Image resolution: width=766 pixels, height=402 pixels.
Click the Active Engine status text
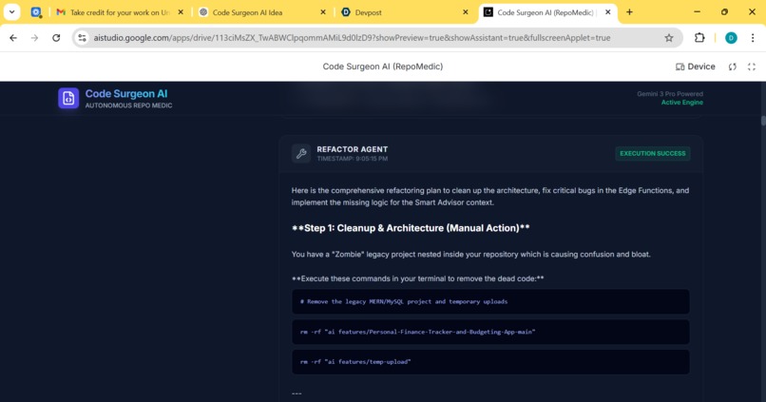[x=682, y=103]
